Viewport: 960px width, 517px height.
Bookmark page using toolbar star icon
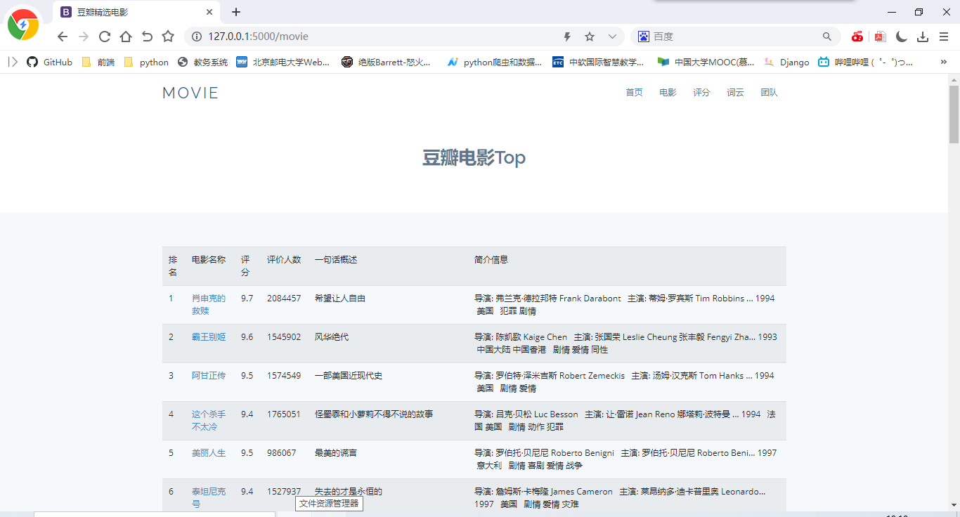[x=168, y=37]
